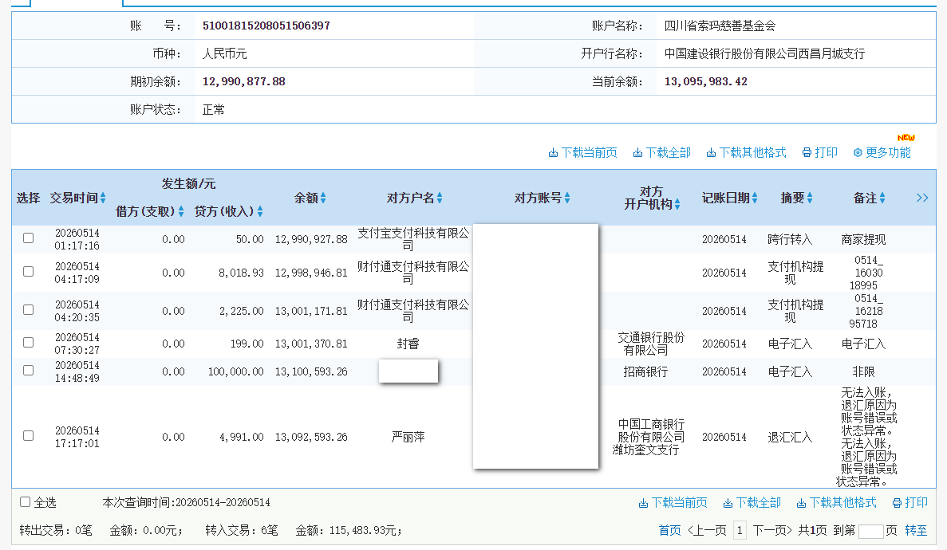Click 支付宝支付科技有限公司 counterparty cell

pyautogui.click(x=413, y=239)
